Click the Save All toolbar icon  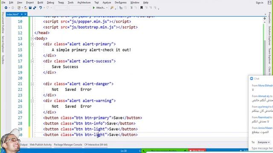[x=35, y=8]
